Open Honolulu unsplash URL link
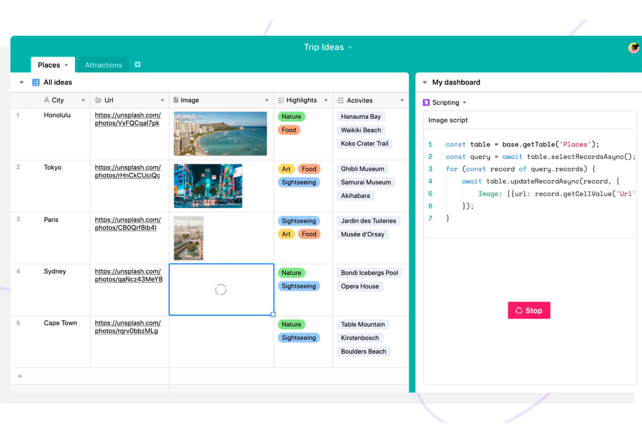Viewport: 642px width, 442px height. click(128, 119)
